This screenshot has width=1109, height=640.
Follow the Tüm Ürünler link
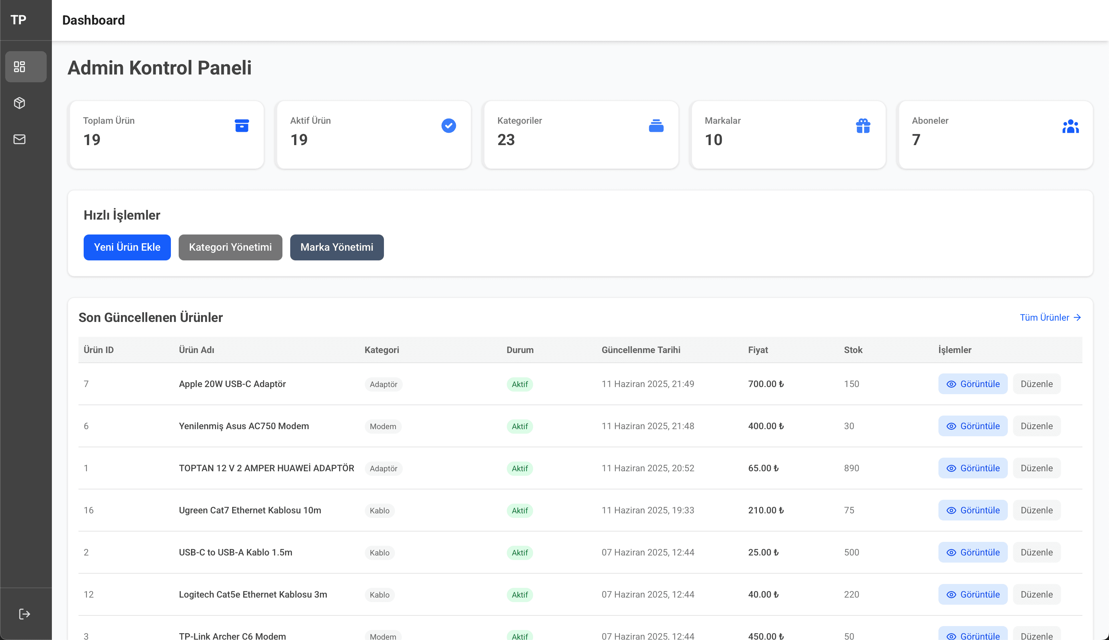pos(1051,317)
